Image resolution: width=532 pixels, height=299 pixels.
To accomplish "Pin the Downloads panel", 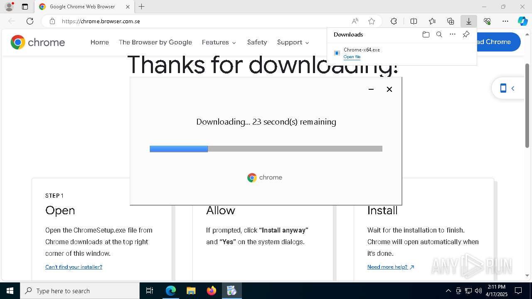I will [466, 34].
